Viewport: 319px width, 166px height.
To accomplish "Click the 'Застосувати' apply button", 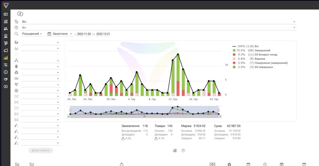I will point(41,150).
